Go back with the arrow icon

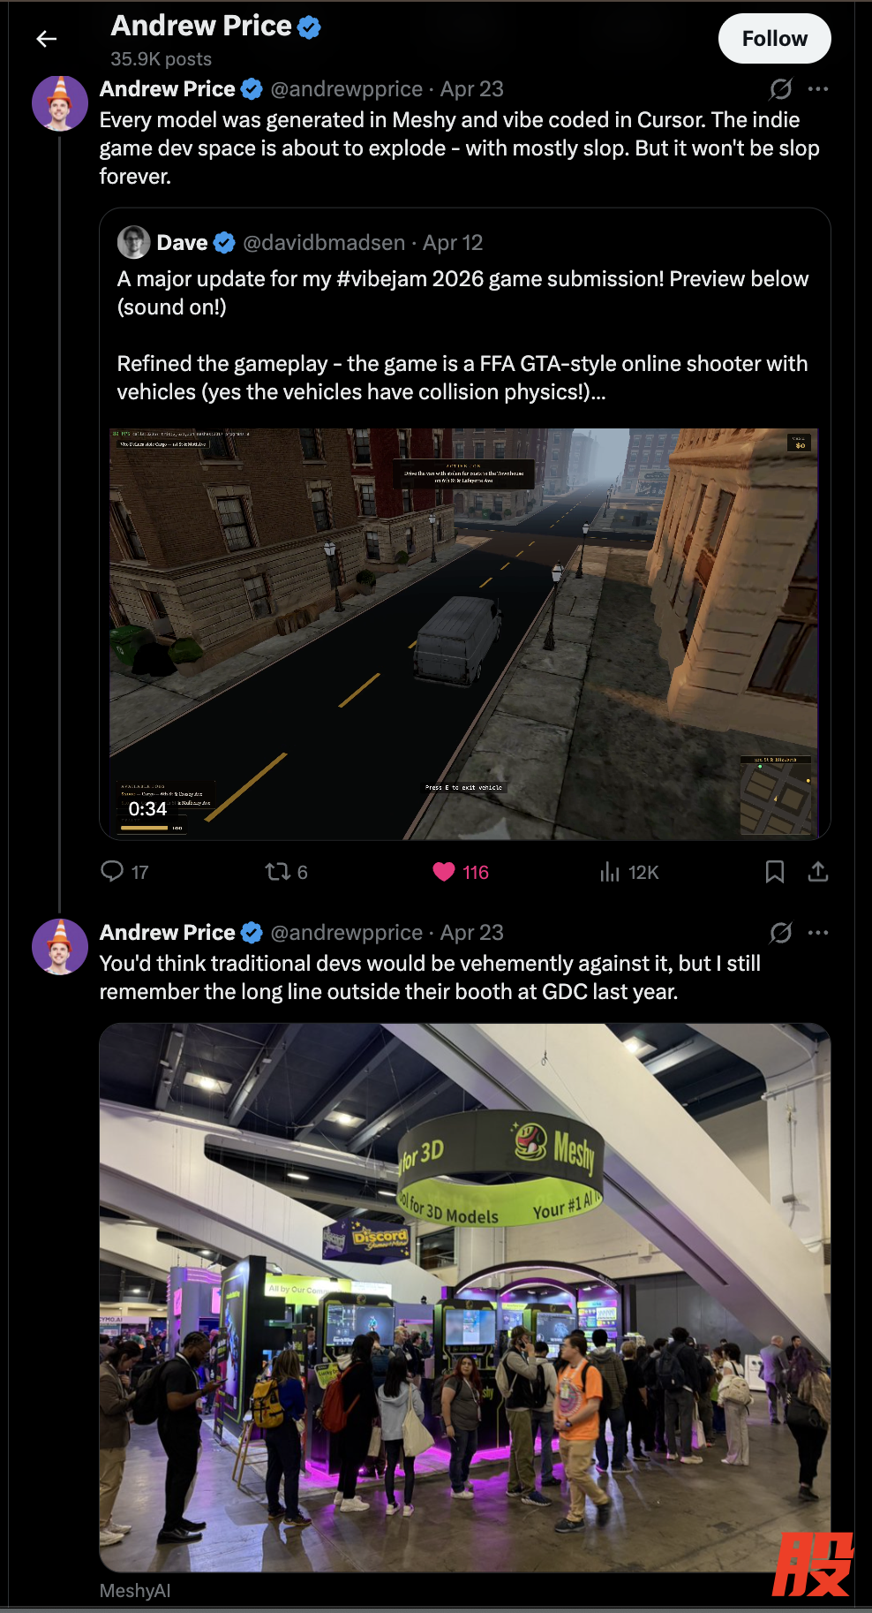(47, 39)
